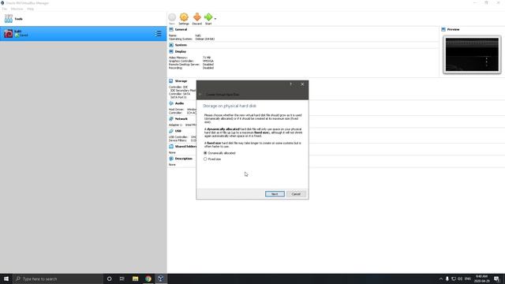Select Tools in the left panel
This screenshot has width=505, height=284.
83,19
